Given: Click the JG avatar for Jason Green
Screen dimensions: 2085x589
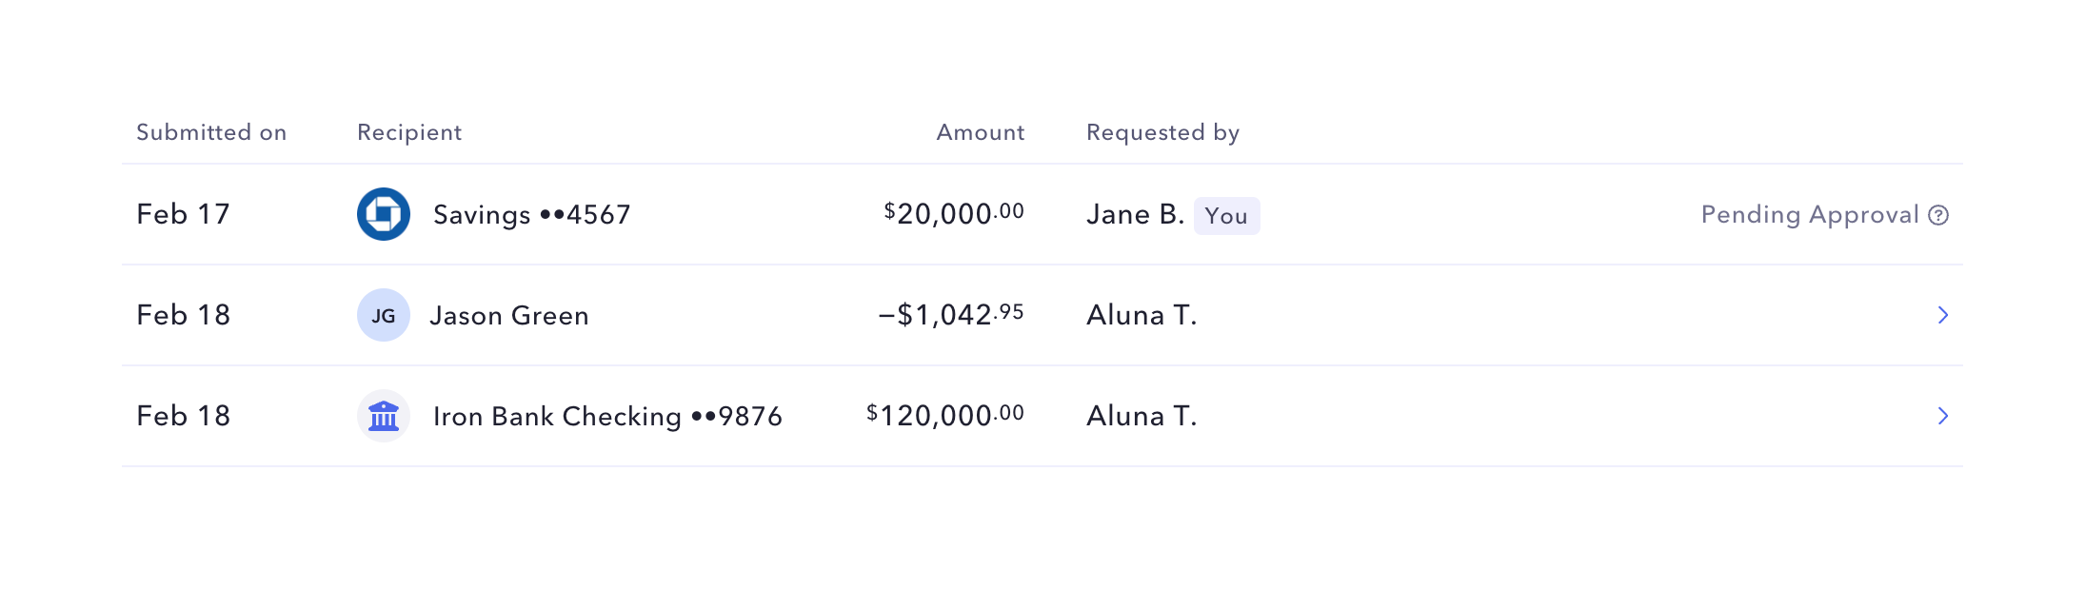Looking at the screenshot, I should pyautogui.click(x=384, y=315).
